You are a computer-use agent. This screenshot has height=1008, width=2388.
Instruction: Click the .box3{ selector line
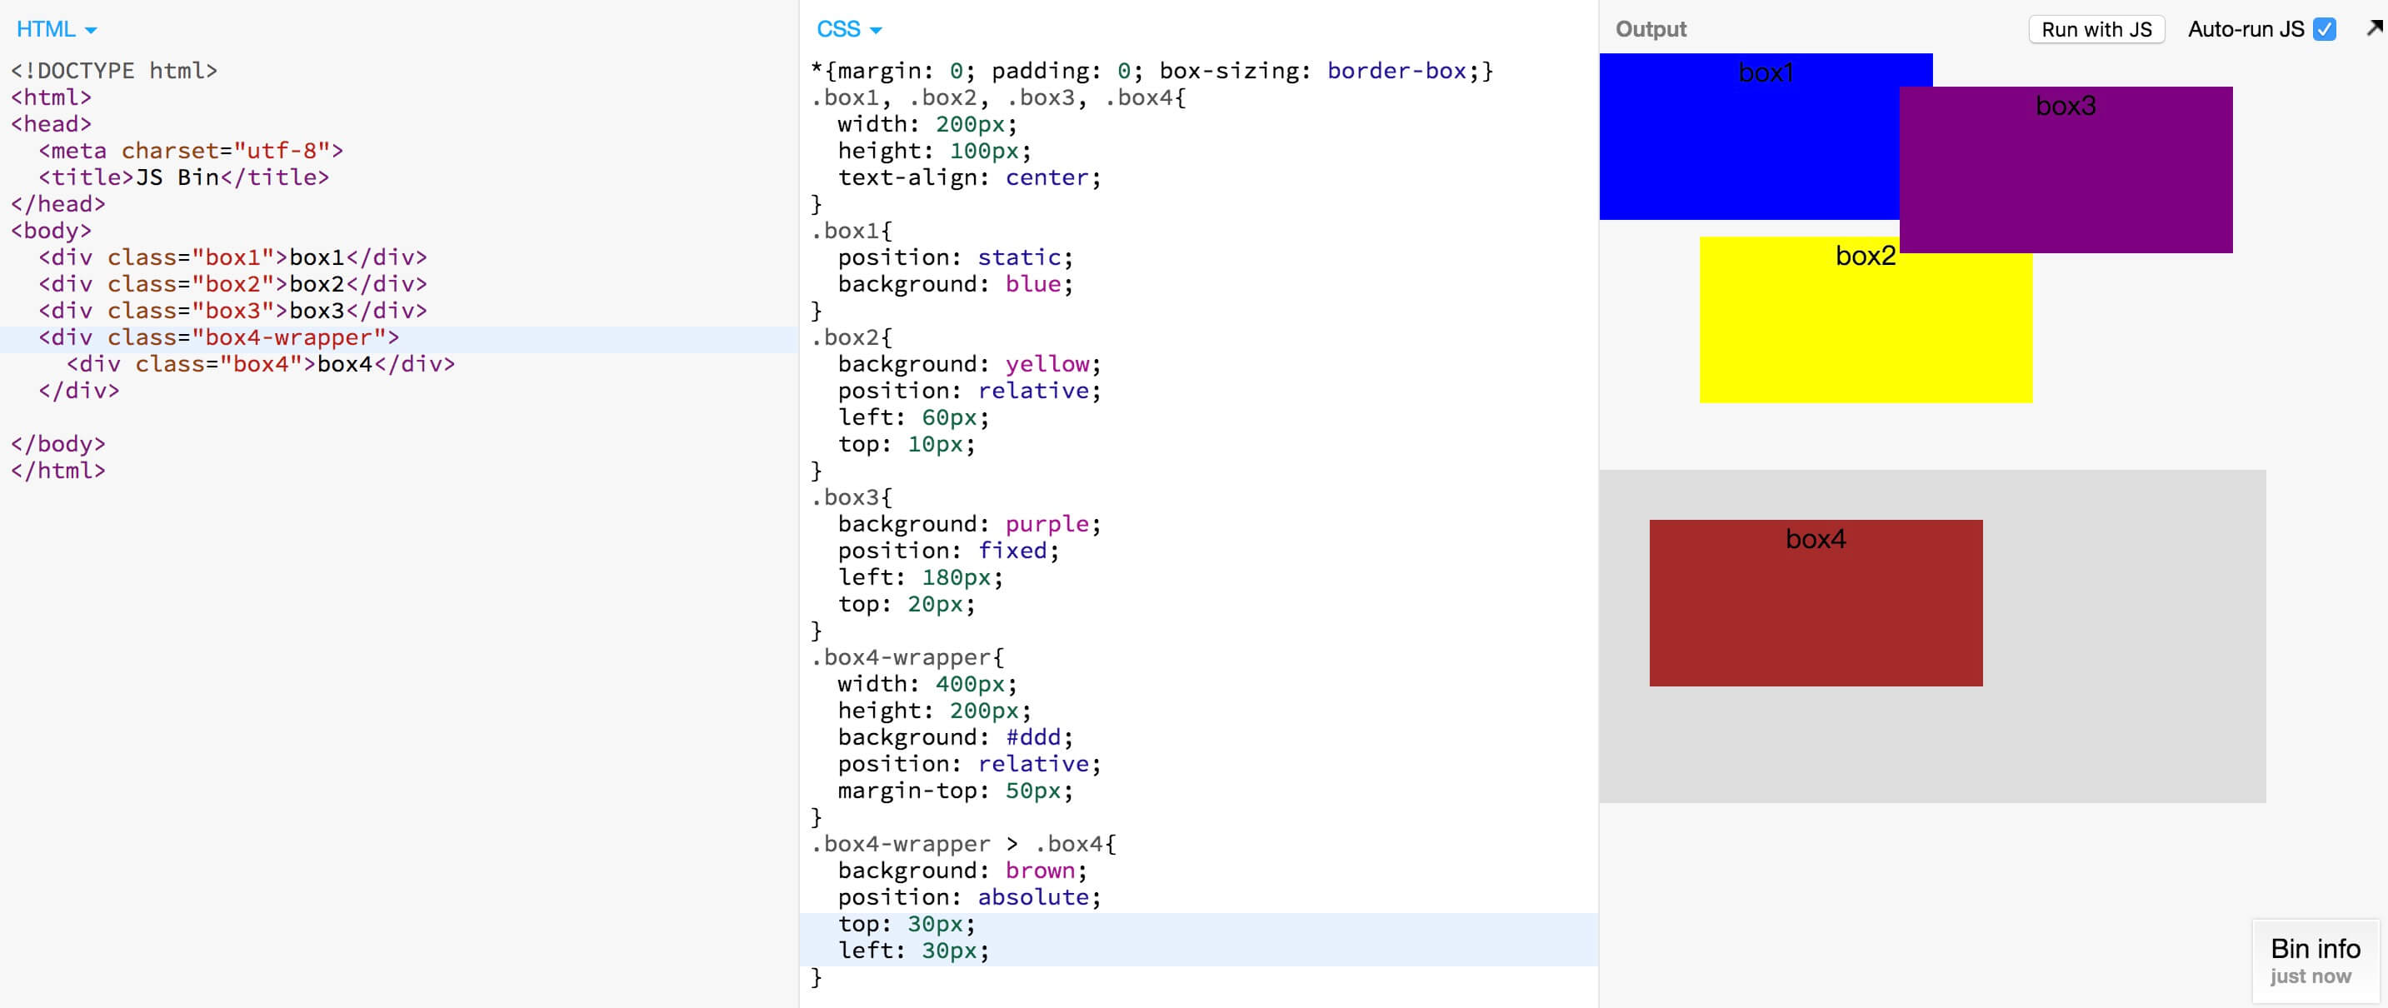point(852,497)
